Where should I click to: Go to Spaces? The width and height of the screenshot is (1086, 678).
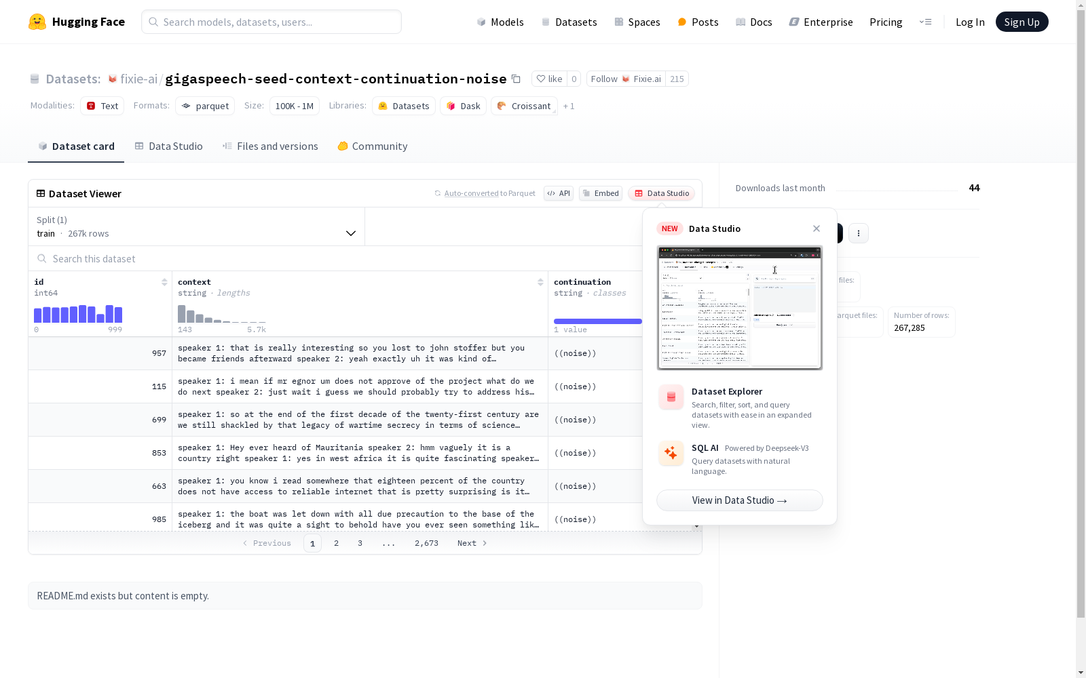coord(637,22)
